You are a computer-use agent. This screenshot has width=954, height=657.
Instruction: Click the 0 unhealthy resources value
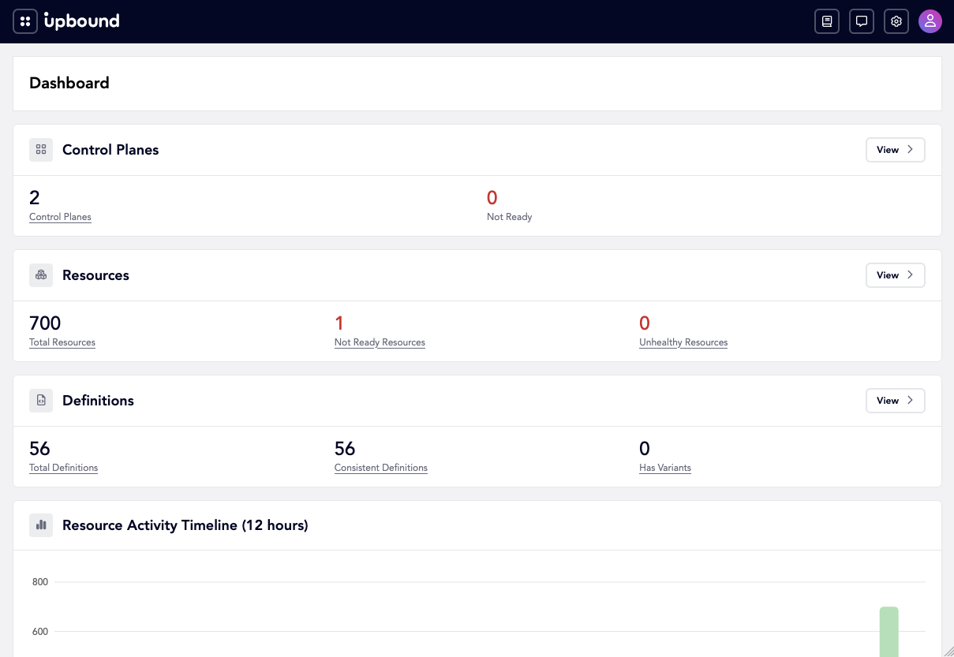click(x=645, y=323)
